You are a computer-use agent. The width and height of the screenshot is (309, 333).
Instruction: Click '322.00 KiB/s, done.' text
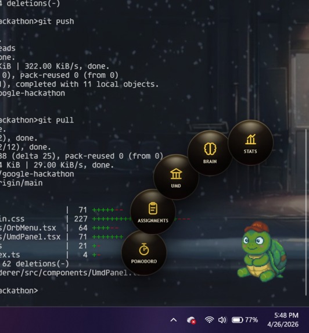[67, 66]
